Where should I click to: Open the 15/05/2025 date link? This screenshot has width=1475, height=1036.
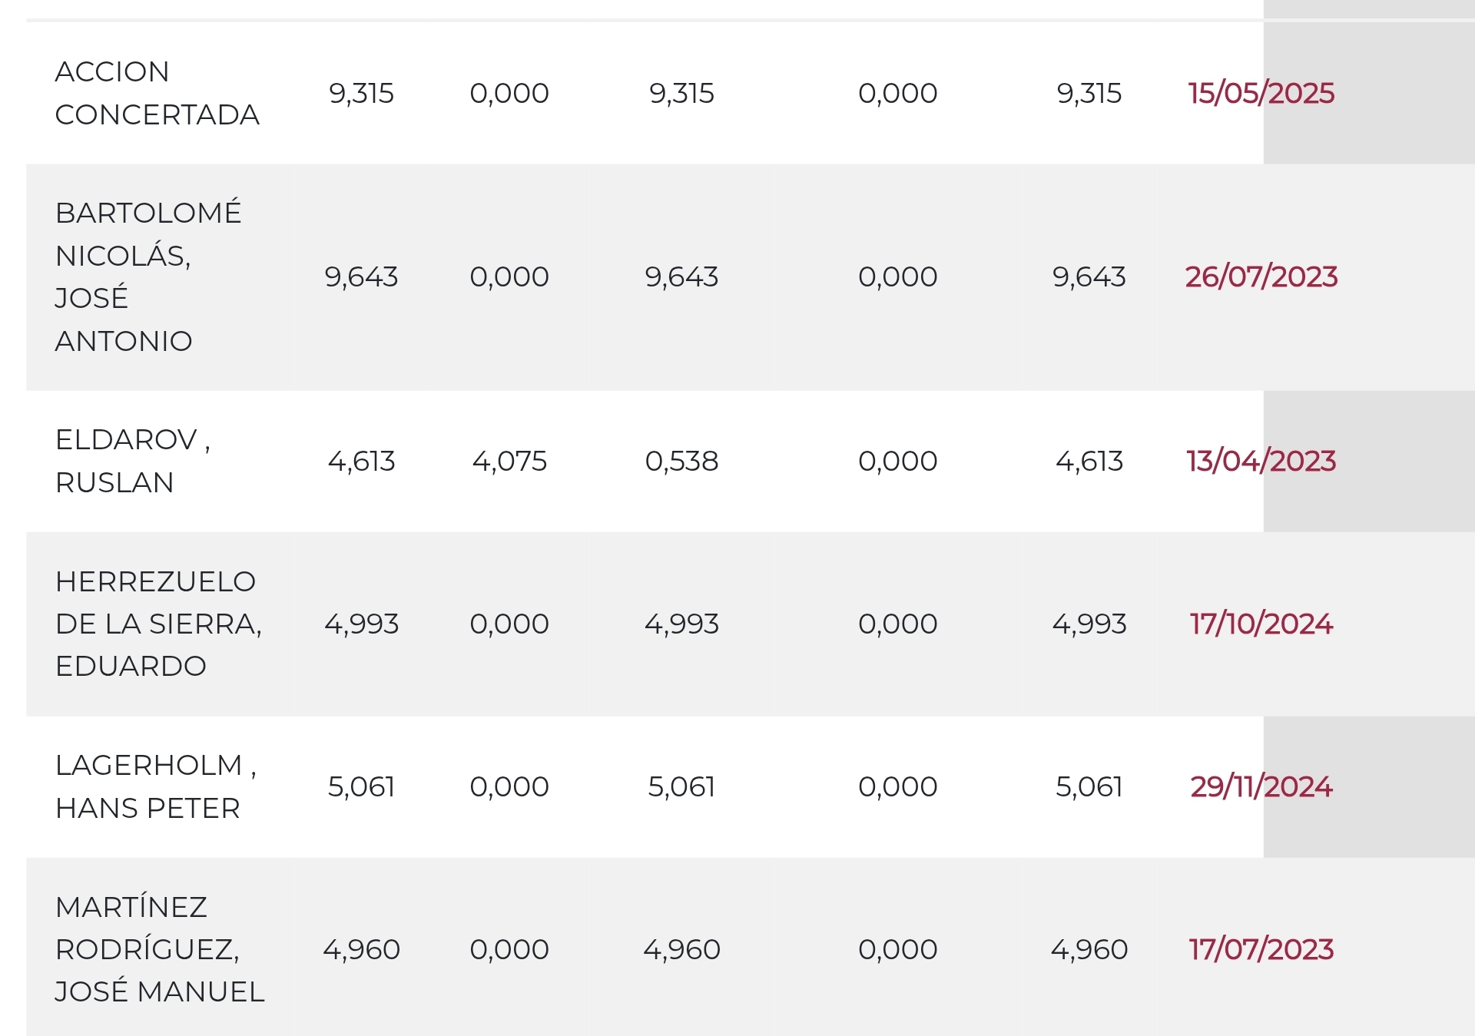(x=1261, y=93)
